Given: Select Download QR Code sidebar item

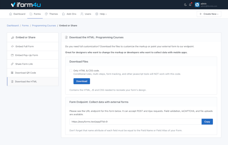Looking at the screenshot, I should coord(32,73).
